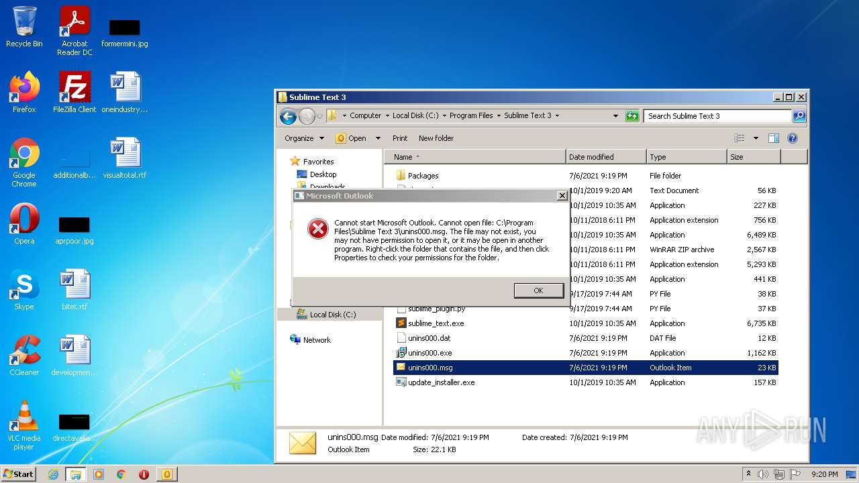
Task: Click the Chrome taskbar icon
Action: 121,474
